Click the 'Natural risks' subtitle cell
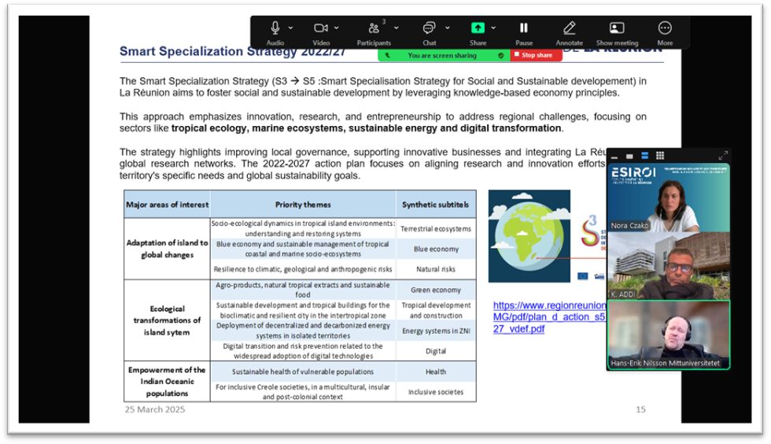This screenshot has height=444, width=771. point(436,269)
